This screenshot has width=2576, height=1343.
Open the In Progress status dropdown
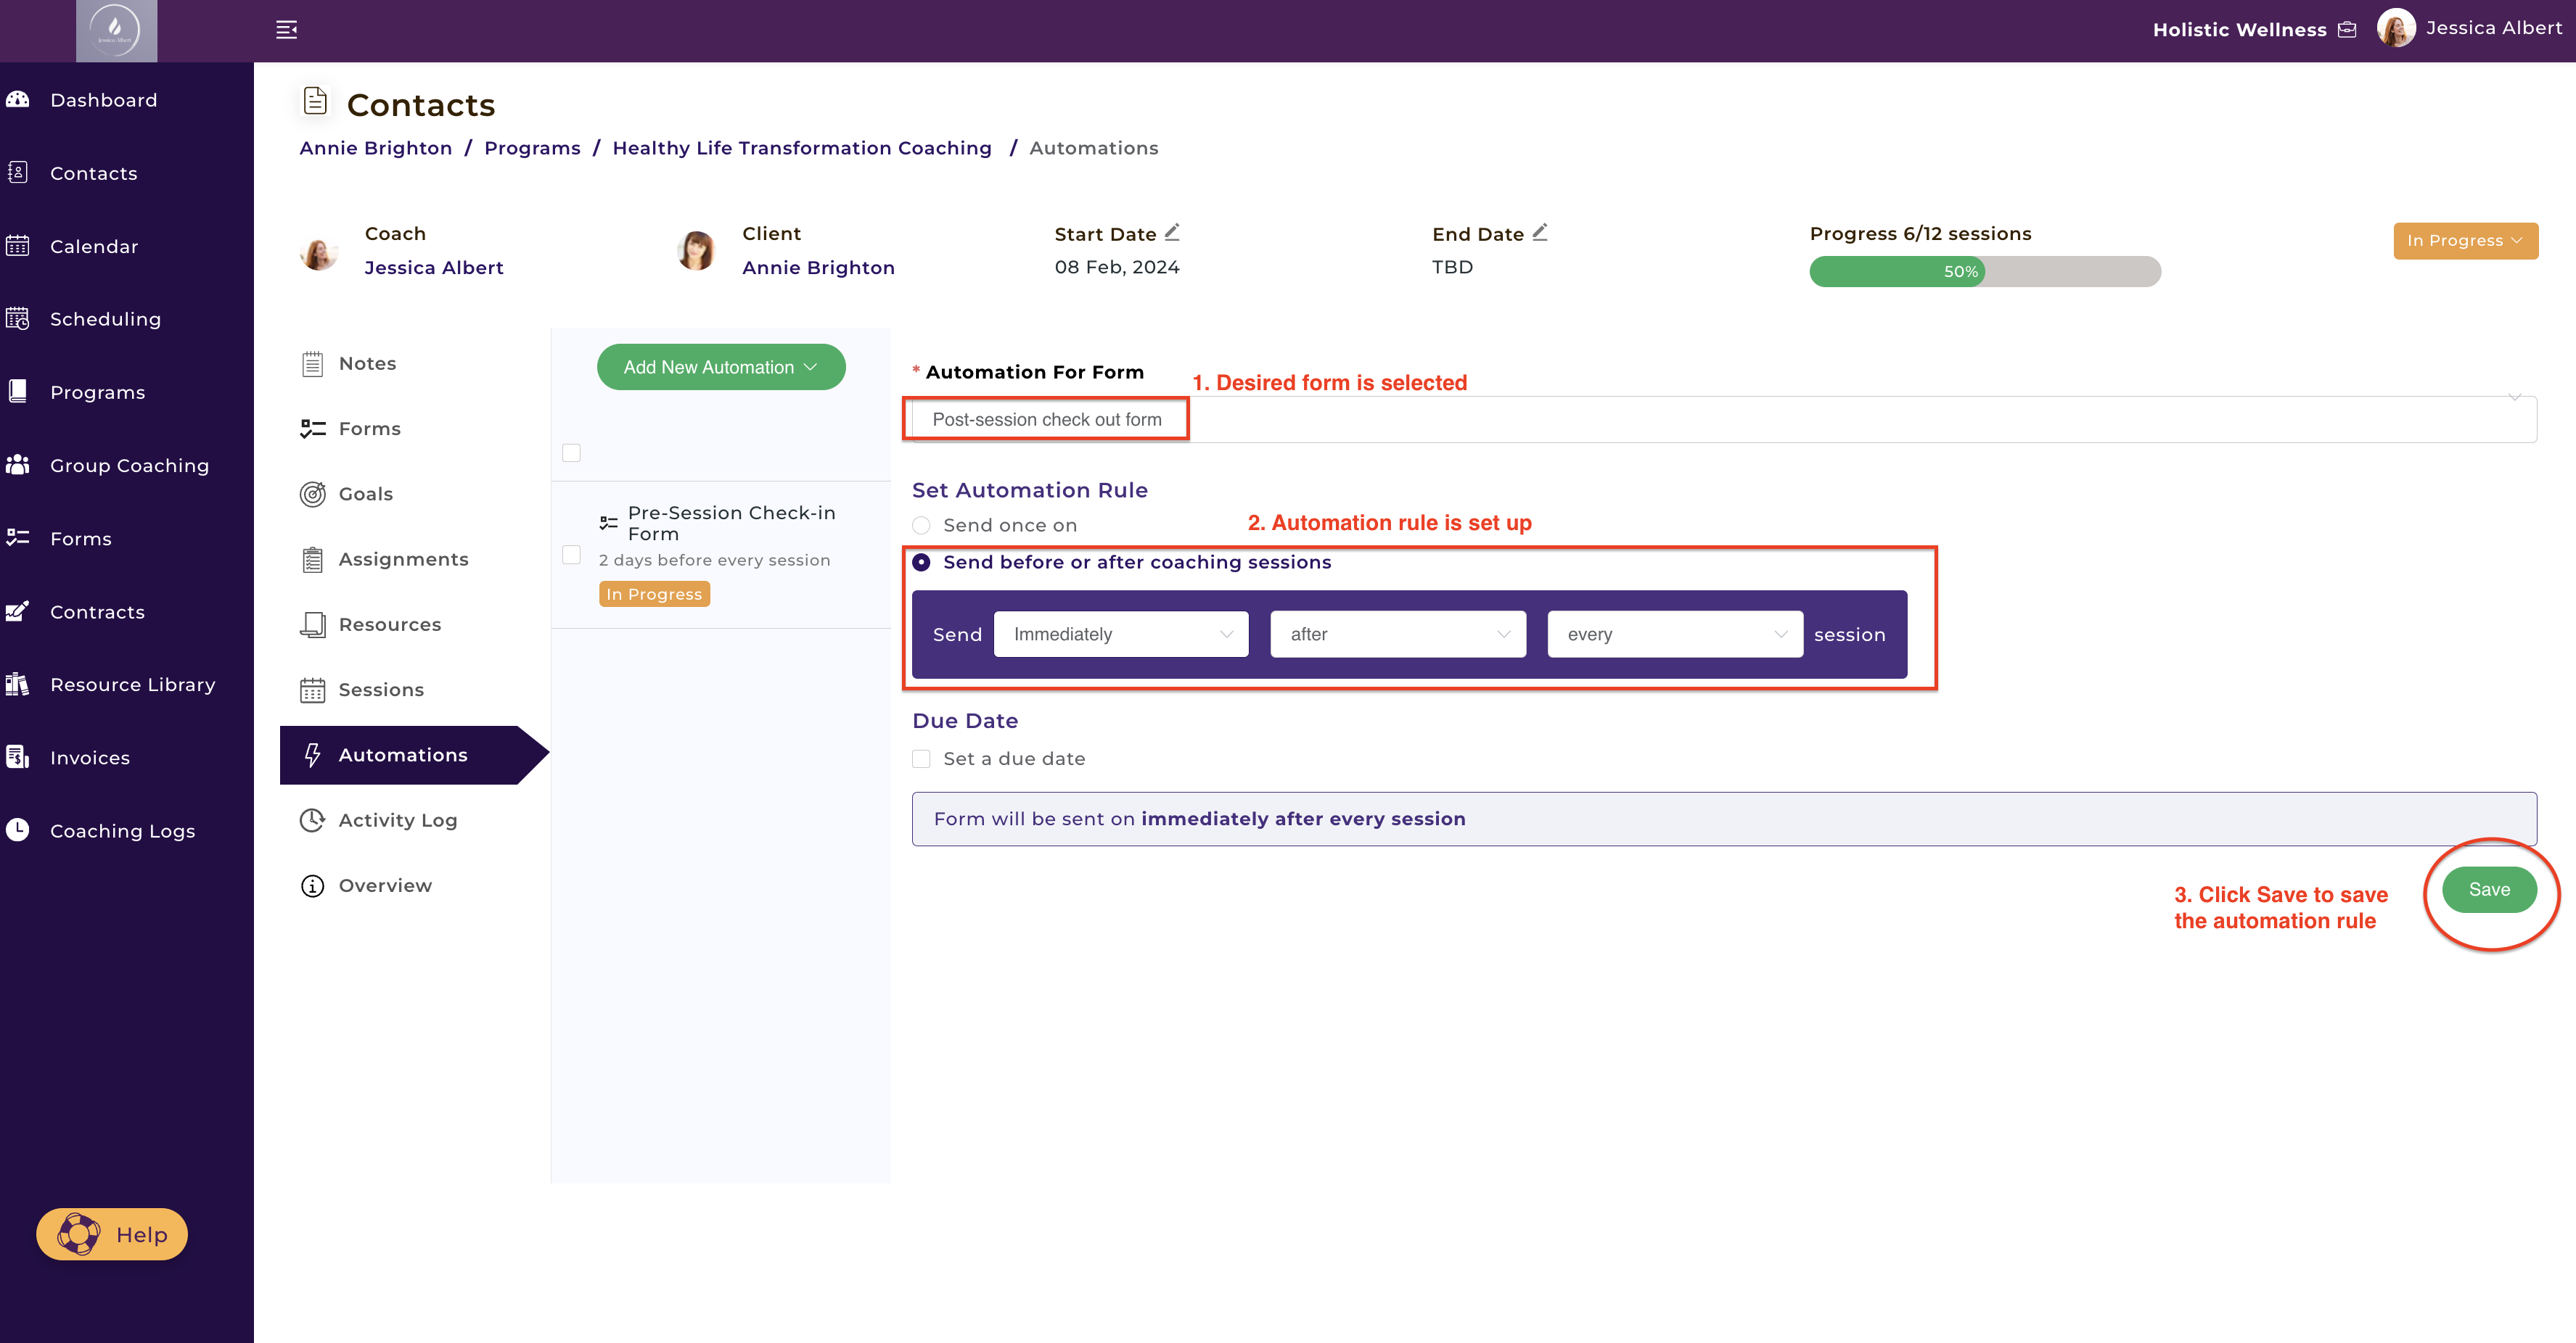2465,241
